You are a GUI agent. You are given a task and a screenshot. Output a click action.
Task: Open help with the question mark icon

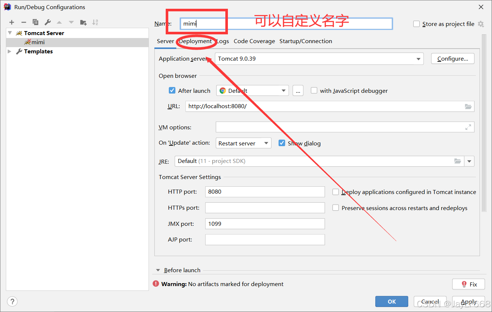12,301
